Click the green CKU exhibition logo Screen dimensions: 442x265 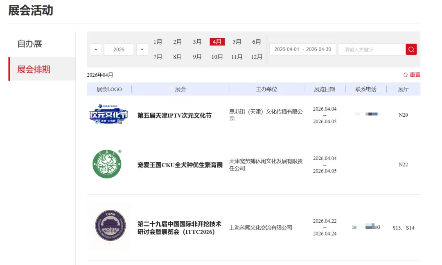(x=107, y=164)
